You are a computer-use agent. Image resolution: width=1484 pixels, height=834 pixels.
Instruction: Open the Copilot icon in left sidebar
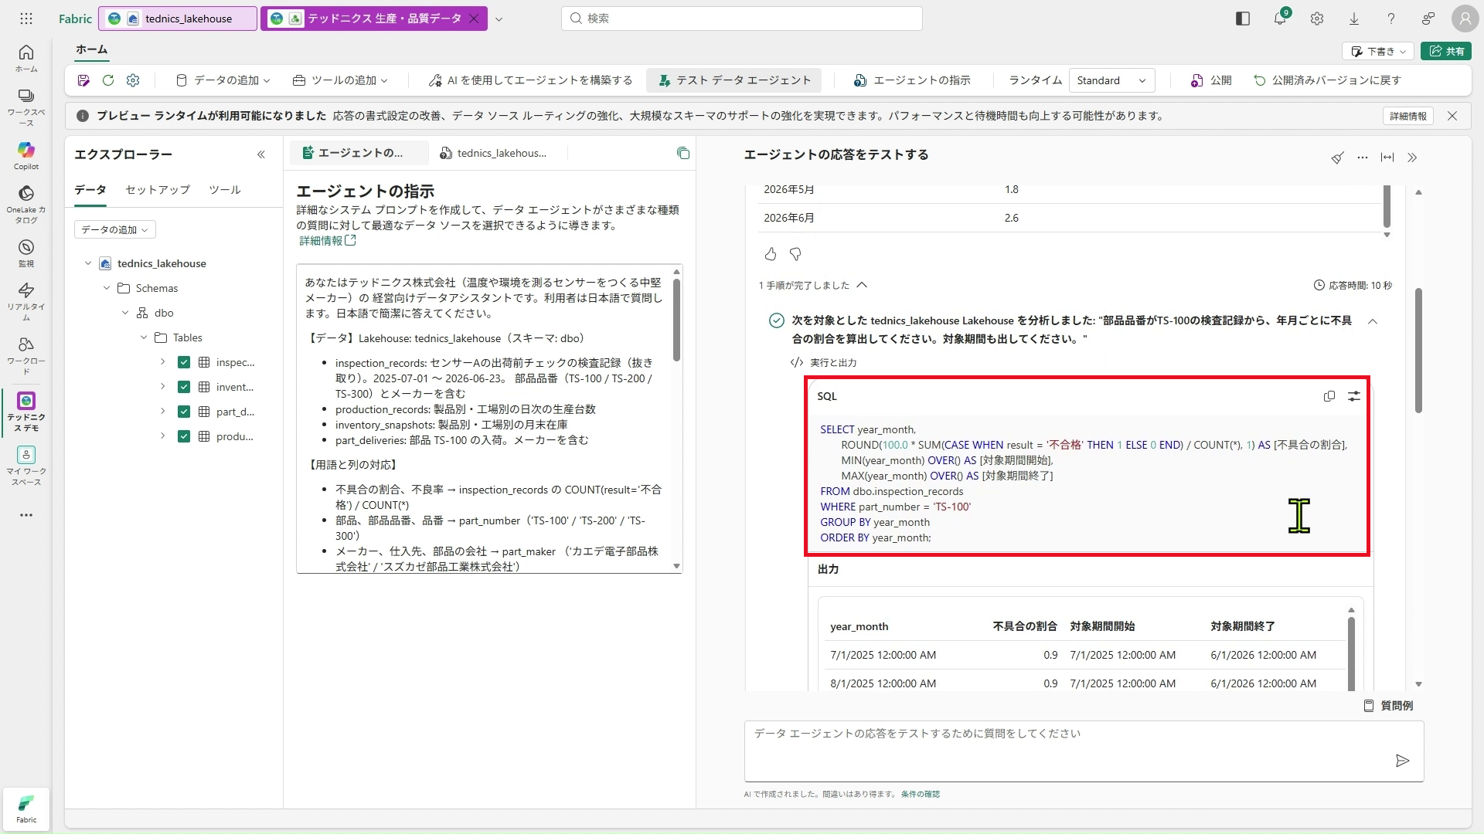[26, 155]
